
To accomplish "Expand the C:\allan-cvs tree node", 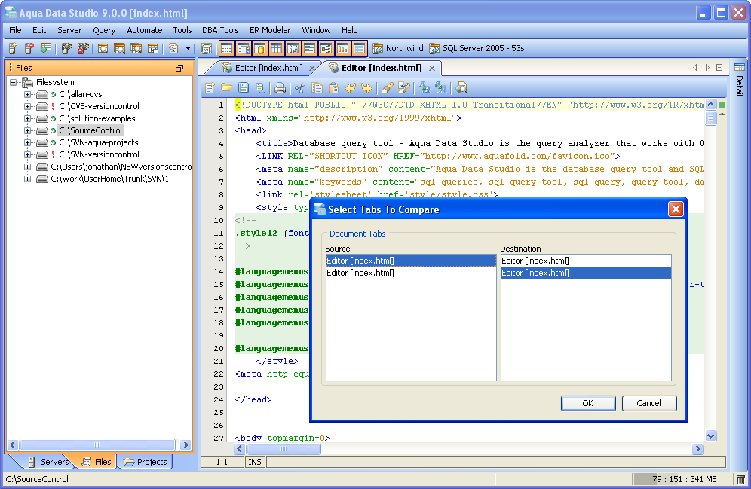I will point(28,94).
